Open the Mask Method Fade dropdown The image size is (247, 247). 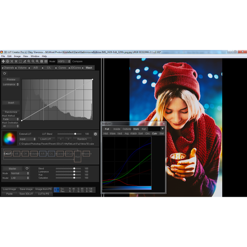coord(11,119)
